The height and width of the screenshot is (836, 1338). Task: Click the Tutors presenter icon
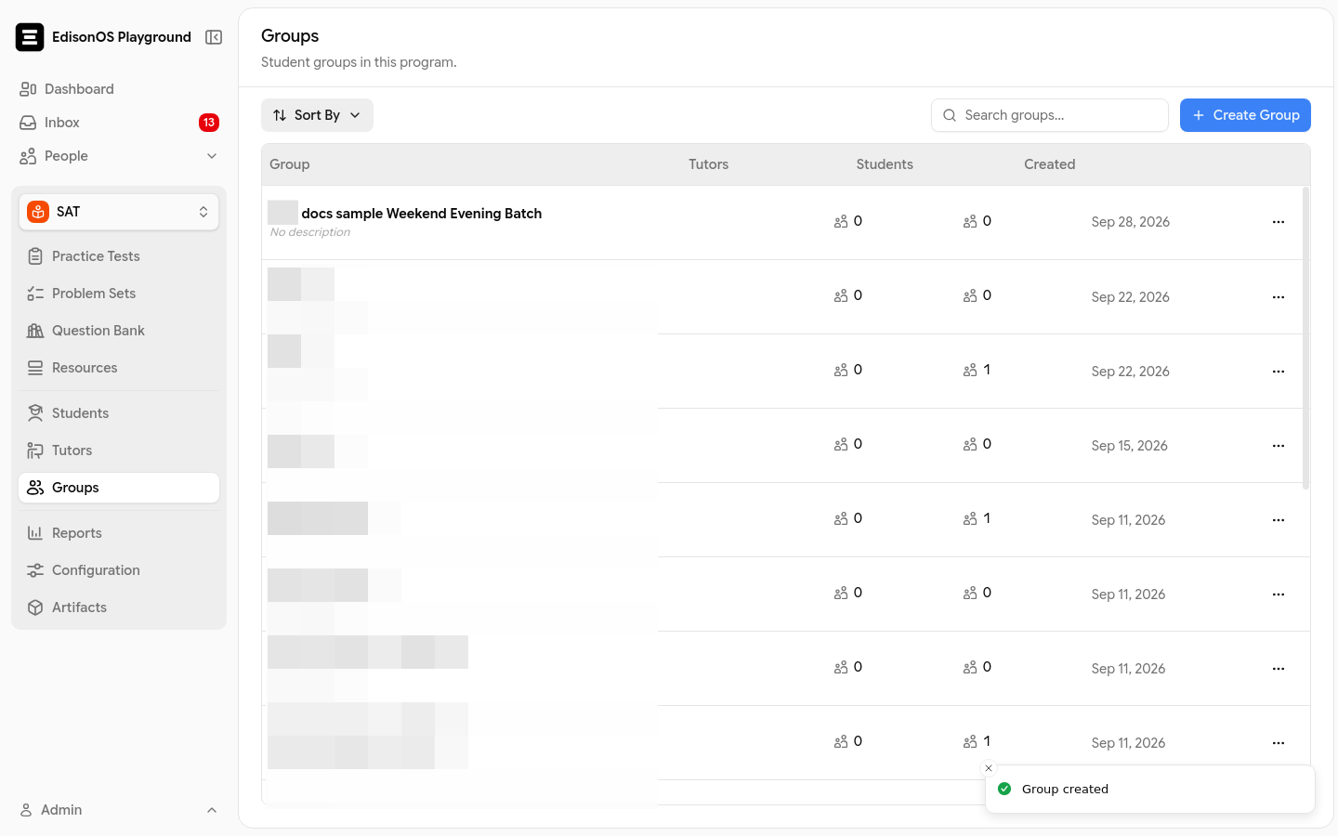[35, 451]
